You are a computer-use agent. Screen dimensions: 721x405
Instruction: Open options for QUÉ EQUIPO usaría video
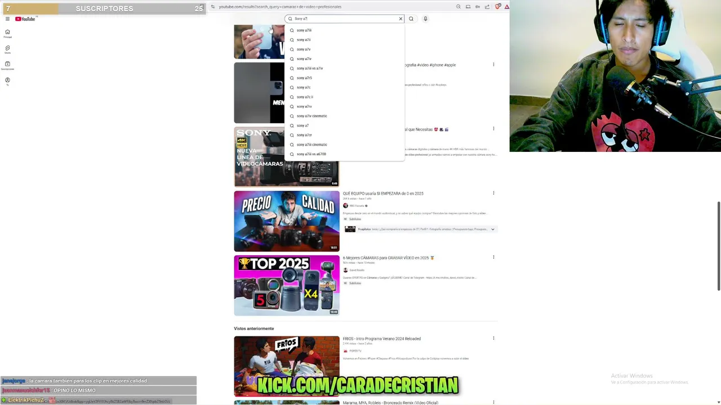click(x=493, y=193)
